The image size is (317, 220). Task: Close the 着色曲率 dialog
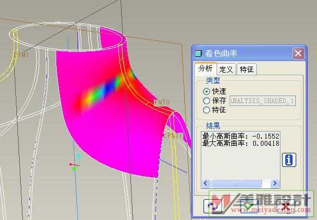pos(298,53)
